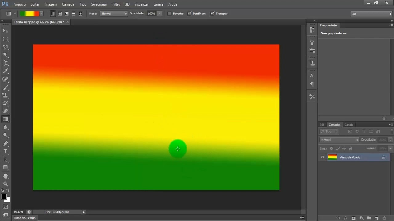The width and height of the screenshot is (394, 221).
Task: Toggle the Reverter checkbox
Action: tap(169, 14)
